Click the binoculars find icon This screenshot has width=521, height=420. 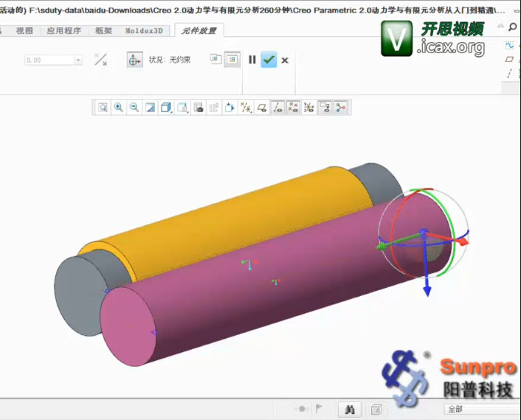pos(350,410)
